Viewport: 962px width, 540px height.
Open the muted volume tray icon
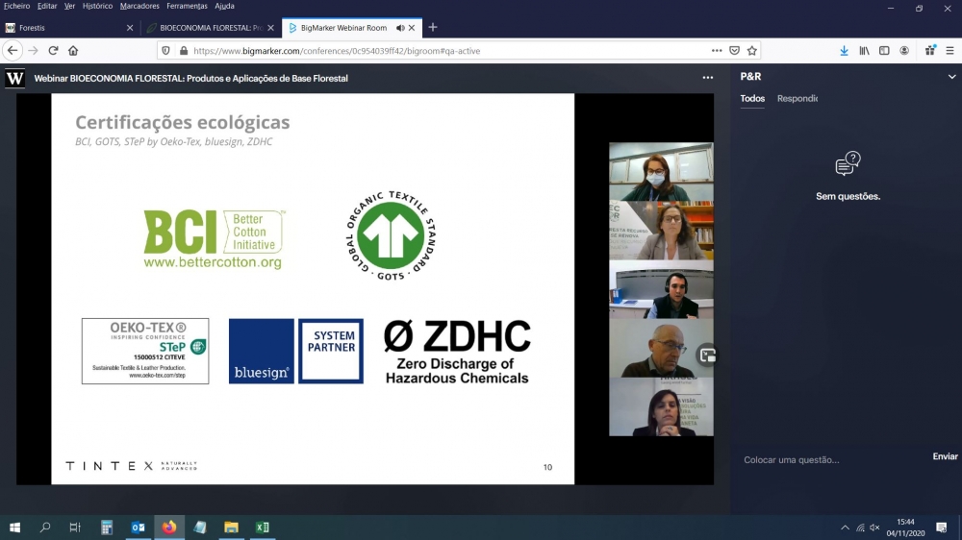click(874, 528)
